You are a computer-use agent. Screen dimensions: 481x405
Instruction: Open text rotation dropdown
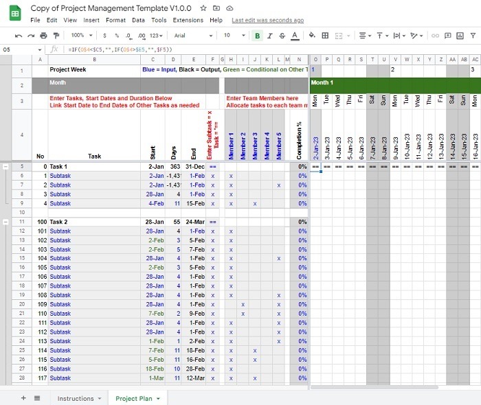coord(416,36)
